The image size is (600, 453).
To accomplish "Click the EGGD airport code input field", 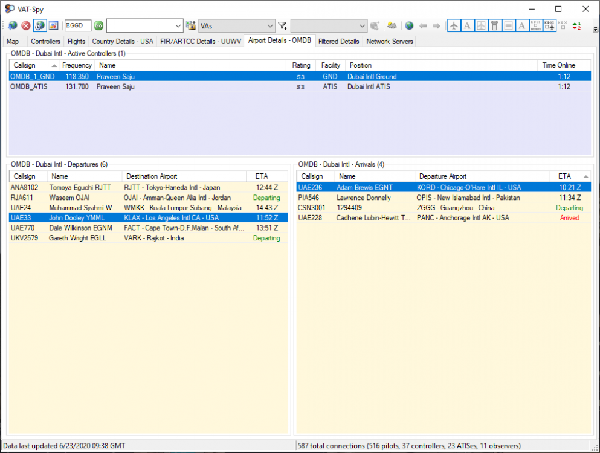I will (77, 25).
